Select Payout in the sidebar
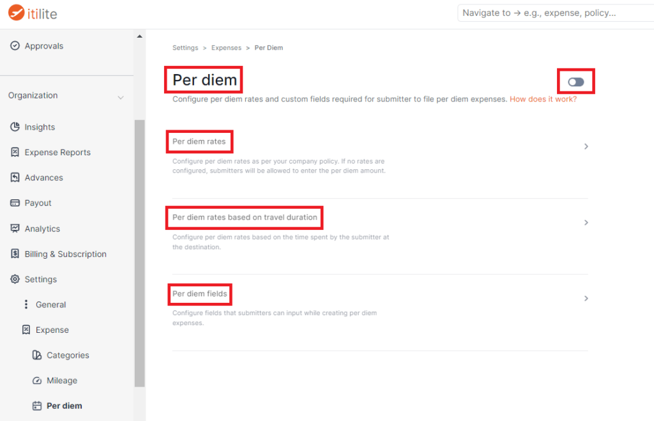The image size is (654, 421). (38, 203)
